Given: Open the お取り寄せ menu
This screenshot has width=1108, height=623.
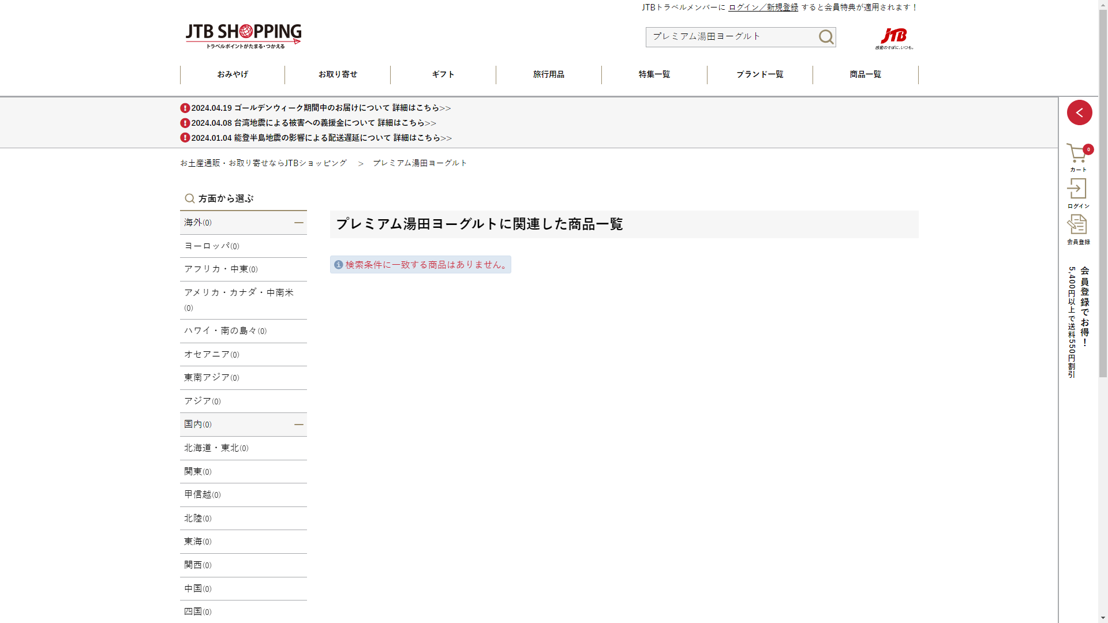Looking at the screenshot, I should pos(338,74).
